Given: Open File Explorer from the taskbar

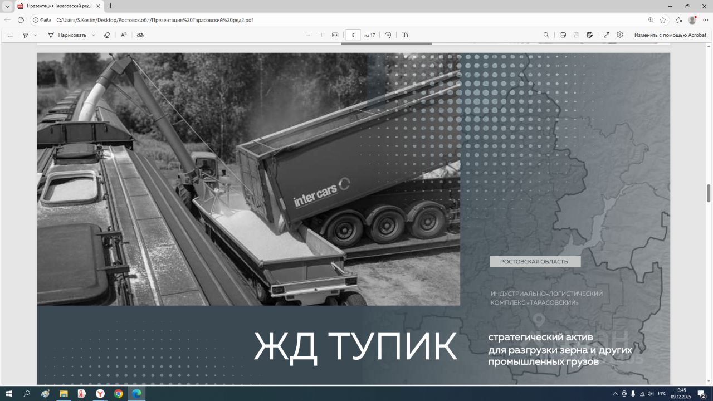Looking at the screenshot, I should [x=64, y=393].
